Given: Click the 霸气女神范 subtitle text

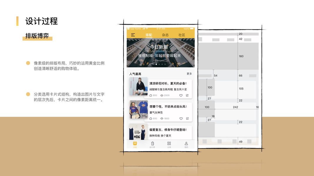Looking at the screenshot, I should (x=156, y=113).
